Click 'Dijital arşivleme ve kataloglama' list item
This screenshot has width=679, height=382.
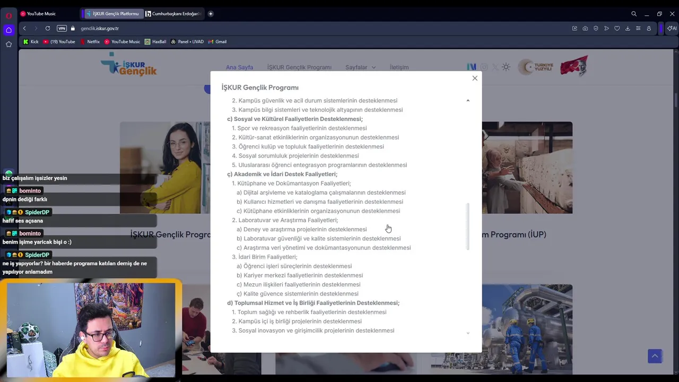click(321, 193)
